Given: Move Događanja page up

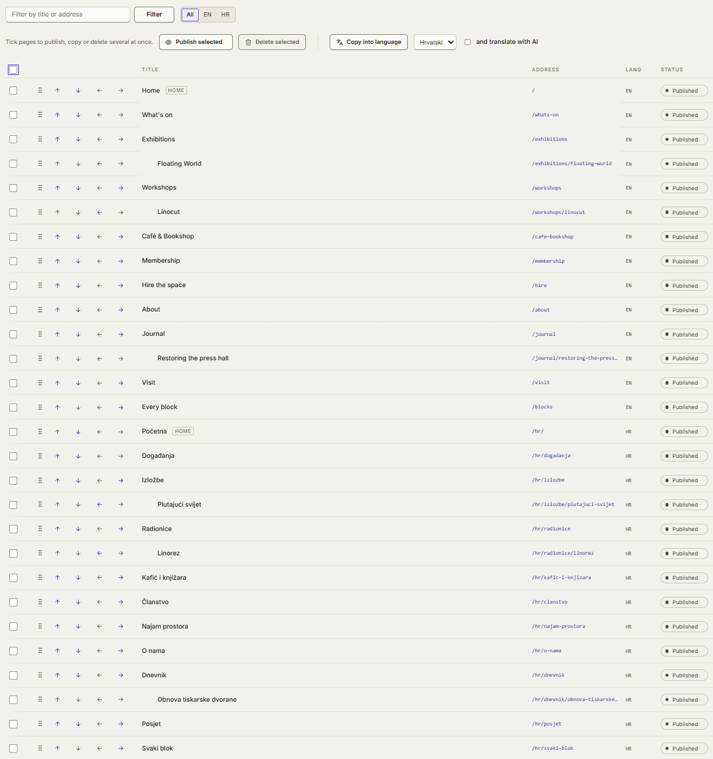Looking at the screenshot, I should 57,456.
